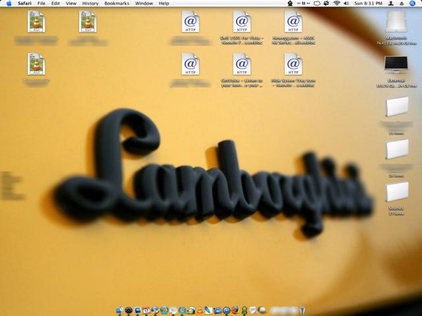The image size is (422, 316).
Task: Open the clapperboard movie app in Dock
Action: [218, 310]
